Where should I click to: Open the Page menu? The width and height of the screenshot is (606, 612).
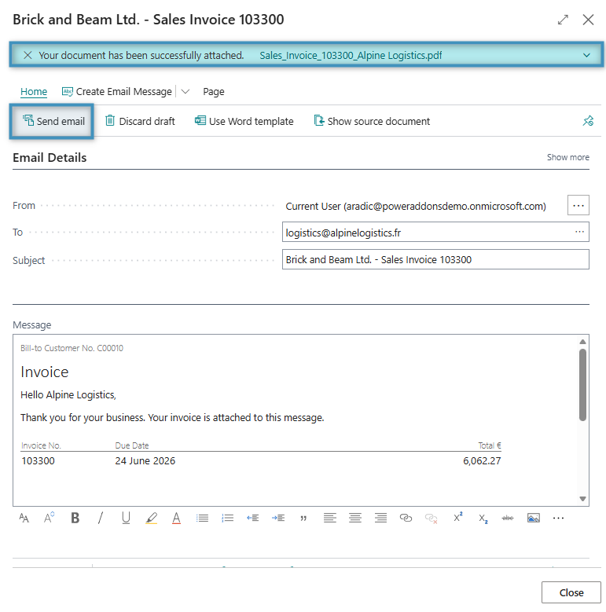click(214, 92)
